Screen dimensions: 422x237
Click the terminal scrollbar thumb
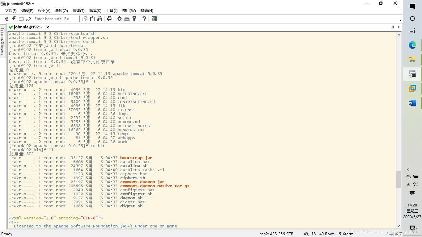click(x=399, y=180)
